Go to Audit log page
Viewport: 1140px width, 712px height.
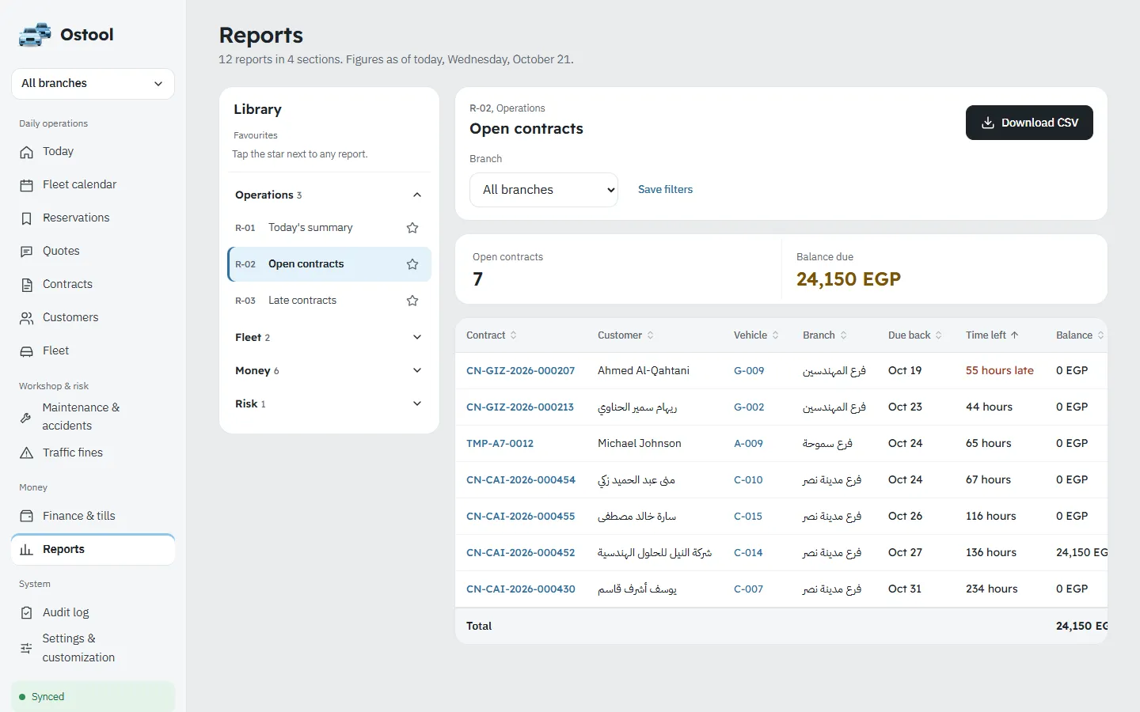pos(93,613)
